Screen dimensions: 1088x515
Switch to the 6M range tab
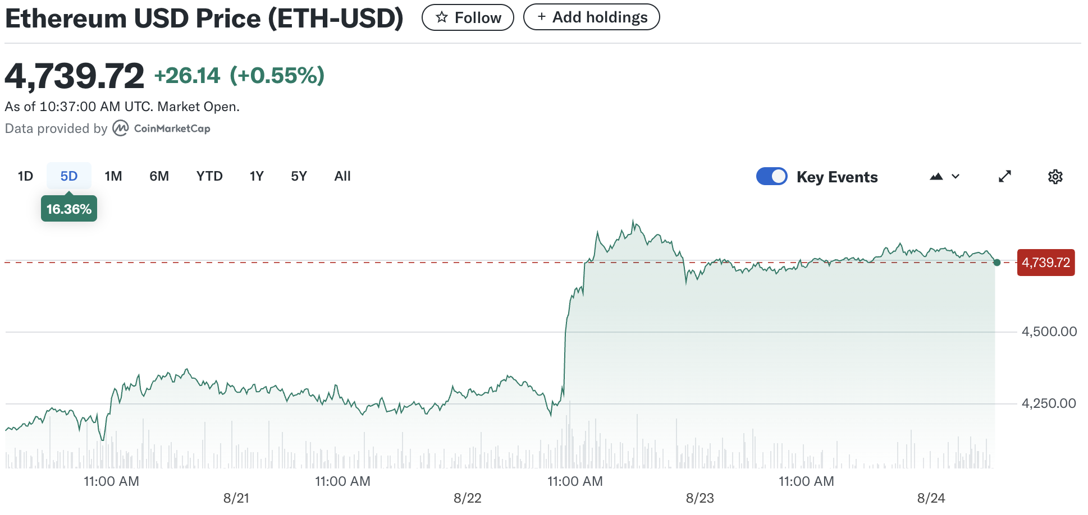tap(159, 176)
